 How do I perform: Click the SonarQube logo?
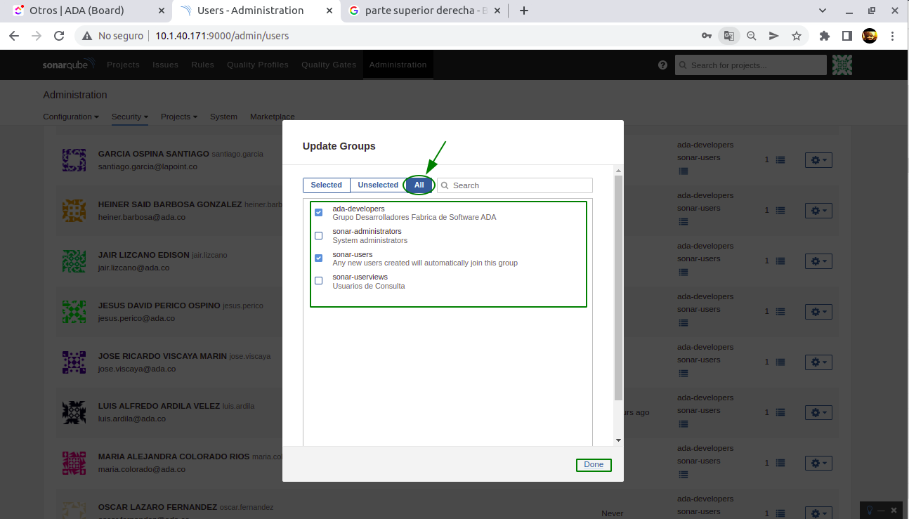pos(67,65)
